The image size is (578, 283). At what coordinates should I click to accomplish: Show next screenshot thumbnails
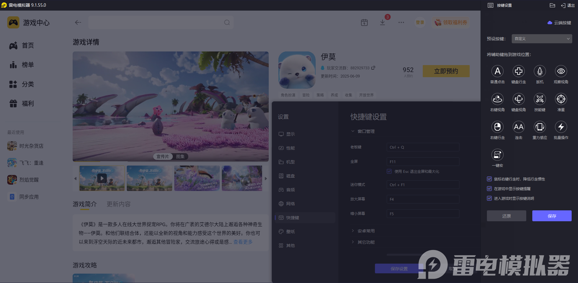[x=266, y=179]
